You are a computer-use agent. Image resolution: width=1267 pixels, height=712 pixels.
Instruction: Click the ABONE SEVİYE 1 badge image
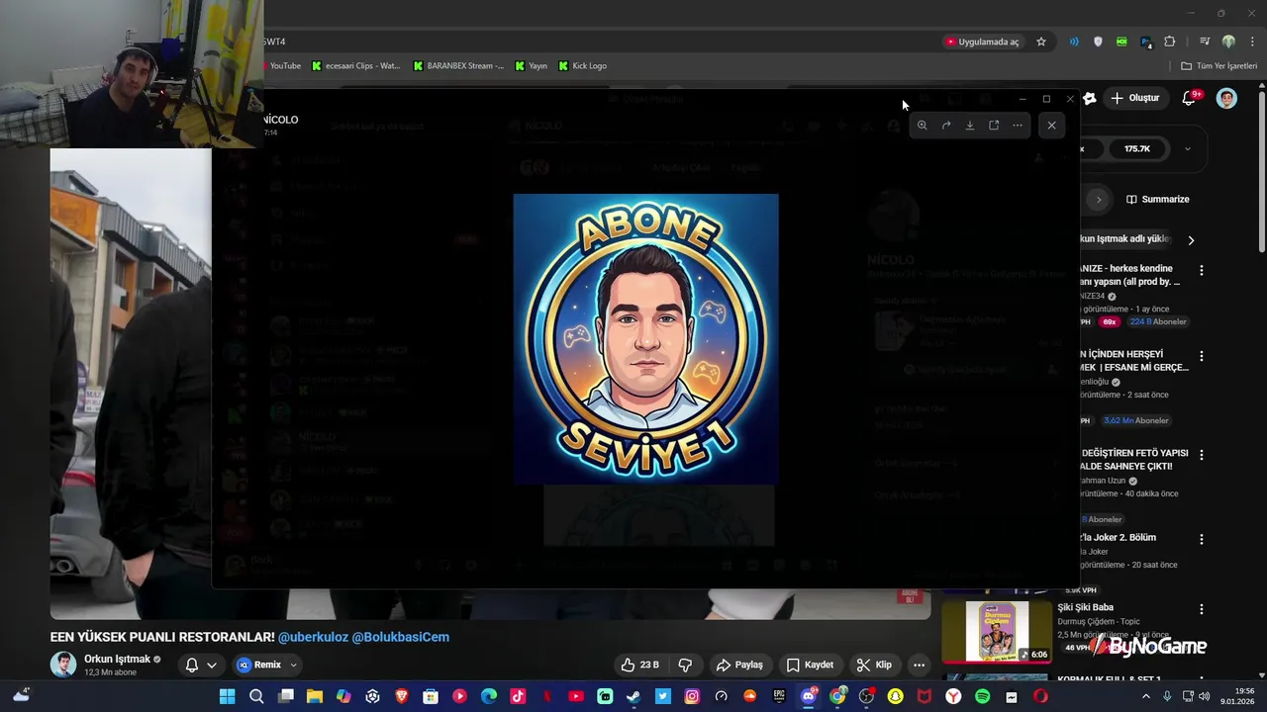click(645, 338)
